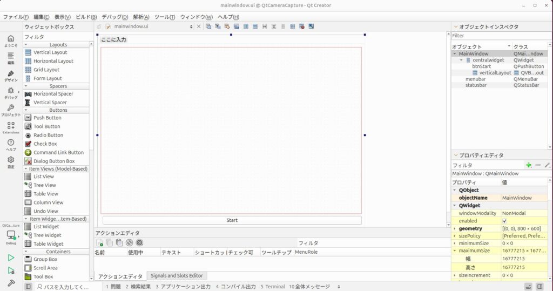Click the green Run button in sidebar
This screenshot has width=553, height=291.
[11, 258]
